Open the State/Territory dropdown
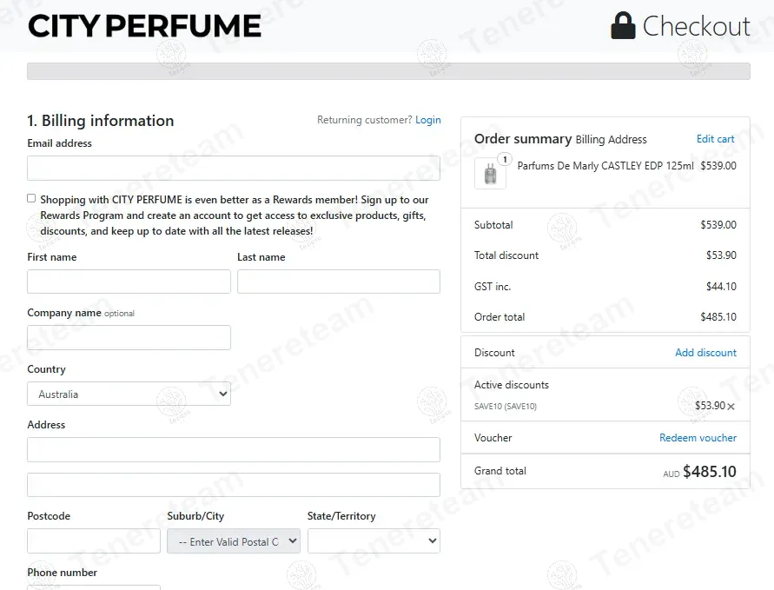The width and height of the screenshot is (774, 590). click(x=374, y=541)
